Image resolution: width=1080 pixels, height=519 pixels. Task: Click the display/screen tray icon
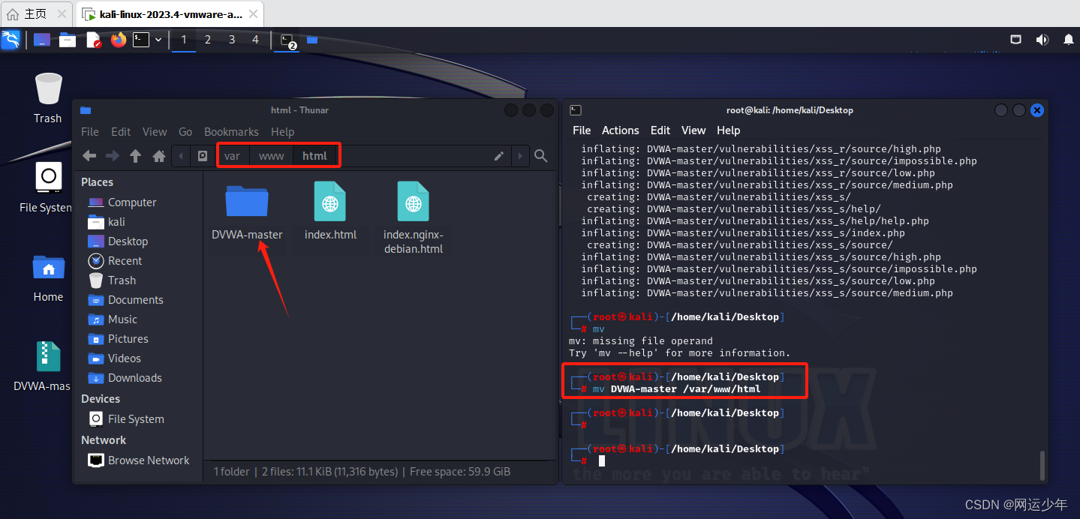(x=1015, y=40)
